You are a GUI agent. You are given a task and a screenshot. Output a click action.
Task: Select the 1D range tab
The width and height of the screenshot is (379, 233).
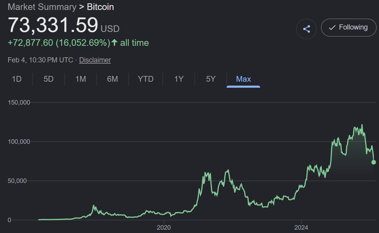(x=16, y=79)
